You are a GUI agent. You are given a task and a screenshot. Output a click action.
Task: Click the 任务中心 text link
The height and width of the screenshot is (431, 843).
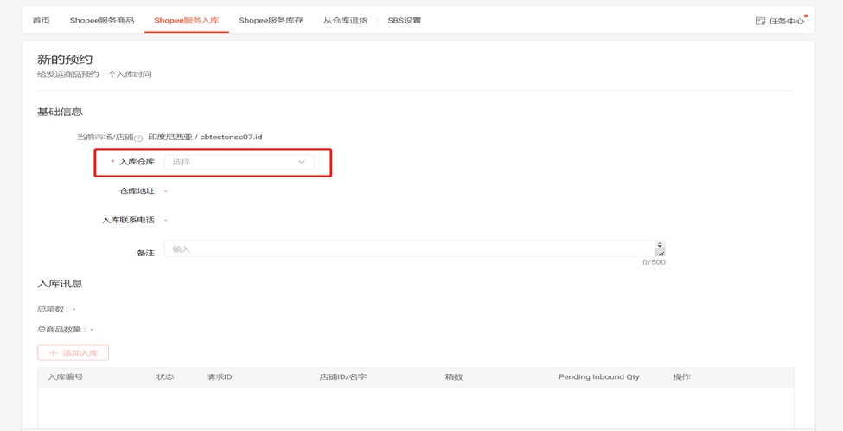click(x=786, y=21)
